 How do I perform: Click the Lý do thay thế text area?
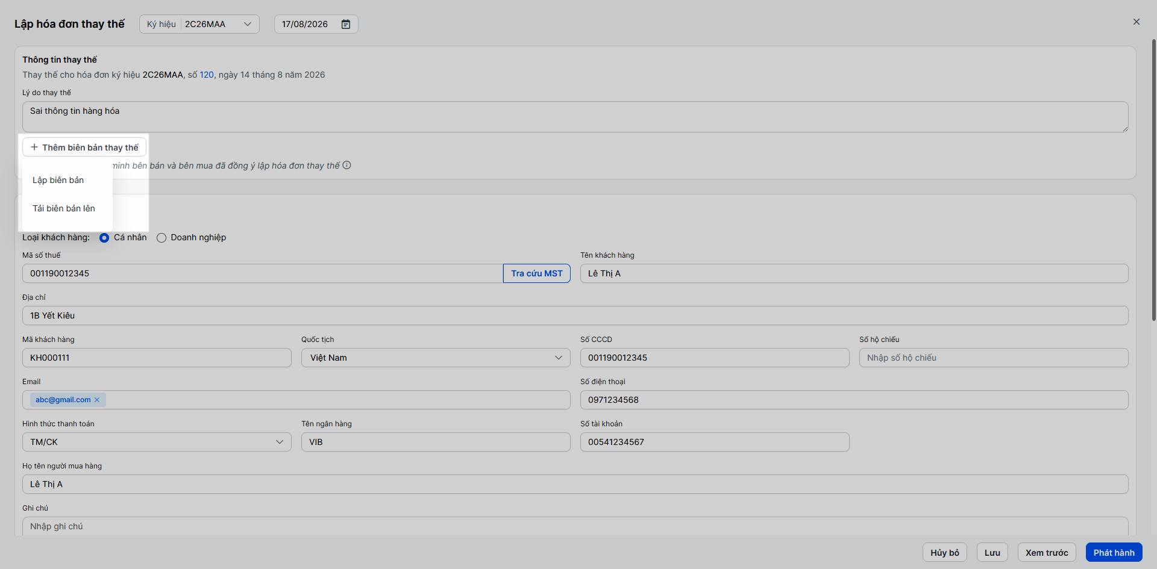(x=575, y=117)
